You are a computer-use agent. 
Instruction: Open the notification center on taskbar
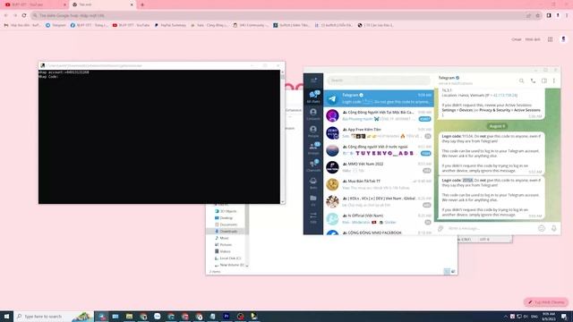[x=565, y=316]
